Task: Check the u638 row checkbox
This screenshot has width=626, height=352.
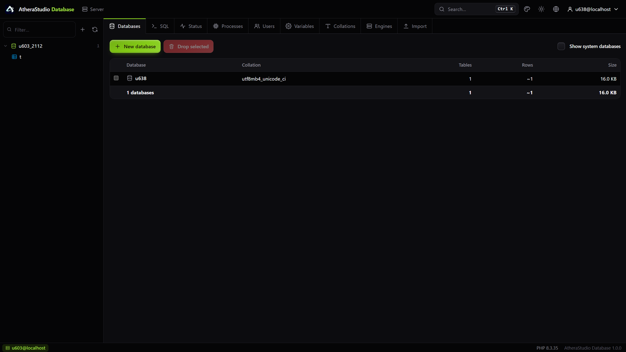Action: click(116, 78)
